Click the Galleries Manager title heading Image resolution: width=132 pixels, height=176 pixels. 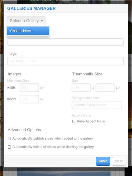[31, 8]
